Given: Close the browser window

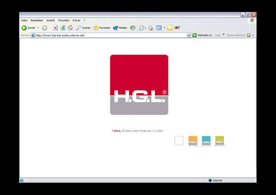Looking at the screenshot, I should click(x=253, y=15).
